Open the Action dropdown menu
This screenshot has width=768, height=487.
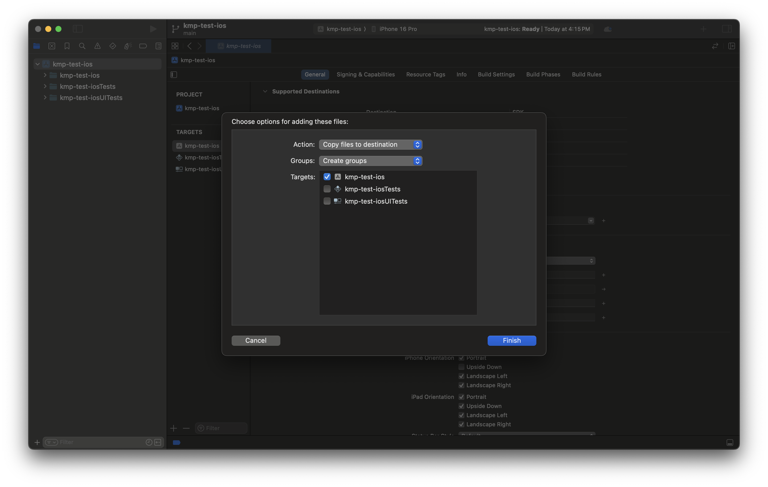pos(370,144)
